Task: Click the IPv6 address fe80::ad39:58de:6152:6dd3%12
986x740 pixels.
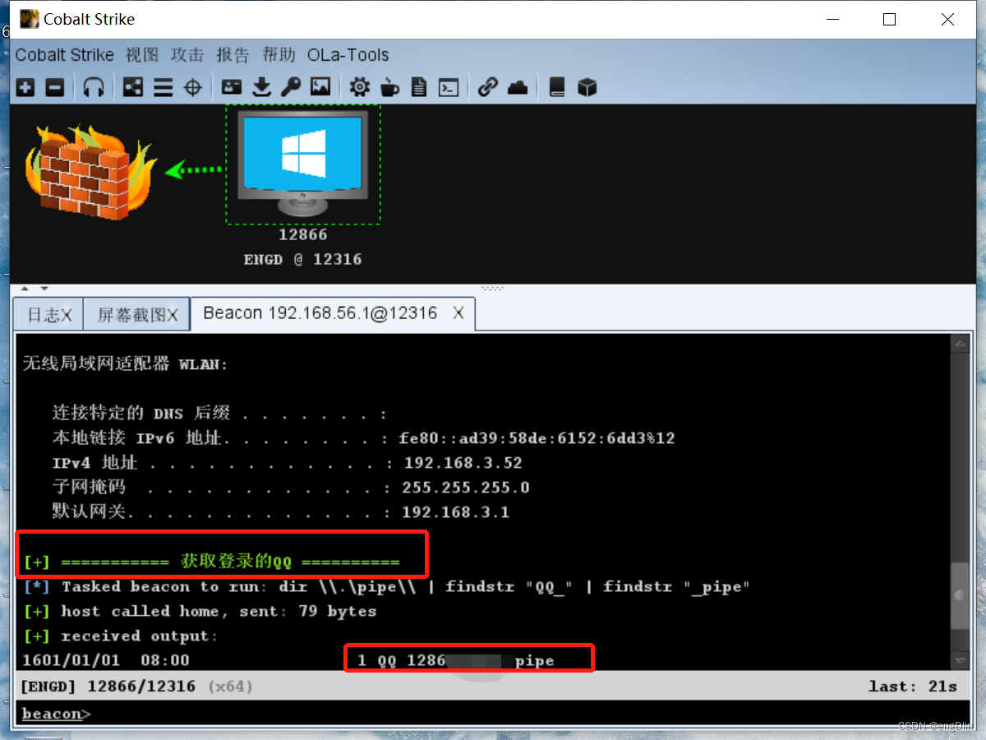Action: tap(537, 438)
